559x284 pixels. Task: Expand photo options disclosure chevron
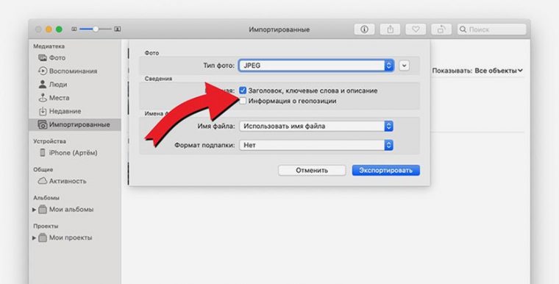404,65
